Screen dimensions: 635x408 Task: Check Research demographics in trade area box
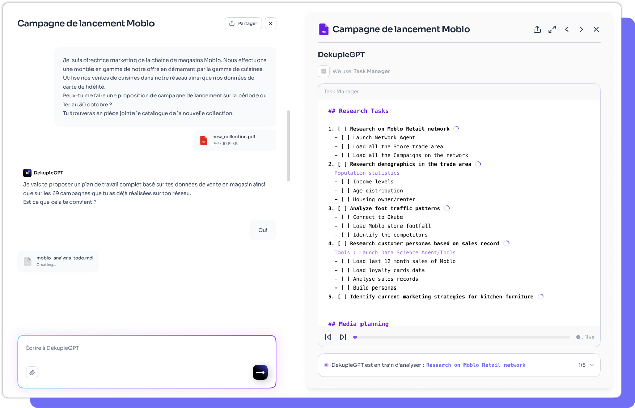coord(342,164)
